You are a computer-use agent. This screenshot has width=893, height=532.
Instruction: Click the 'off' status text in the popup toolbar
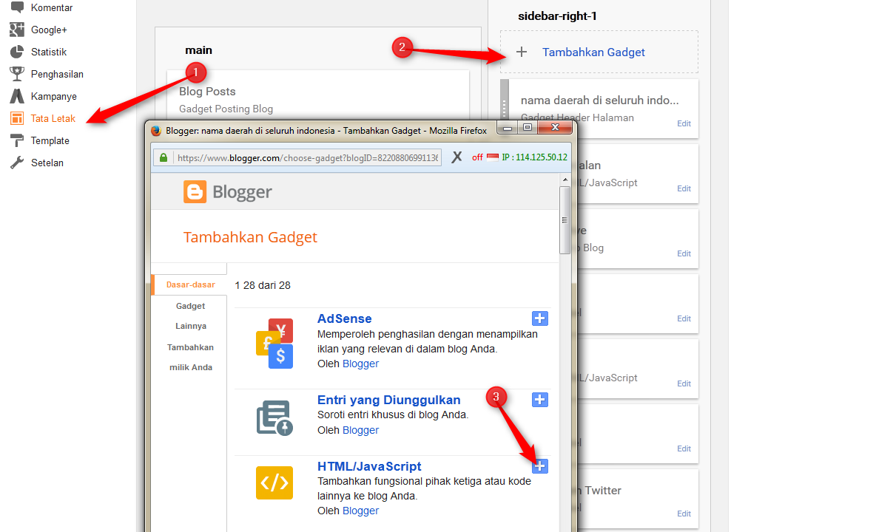pos(477,157)
